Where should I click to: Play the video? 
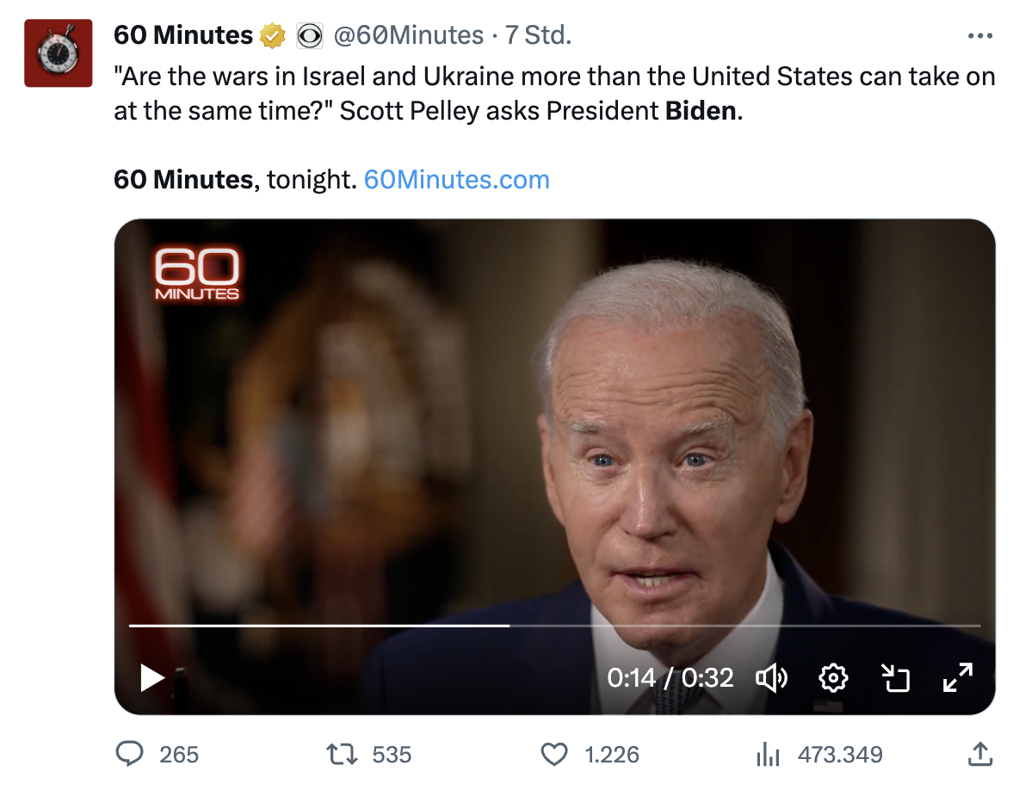pos(152,678)
